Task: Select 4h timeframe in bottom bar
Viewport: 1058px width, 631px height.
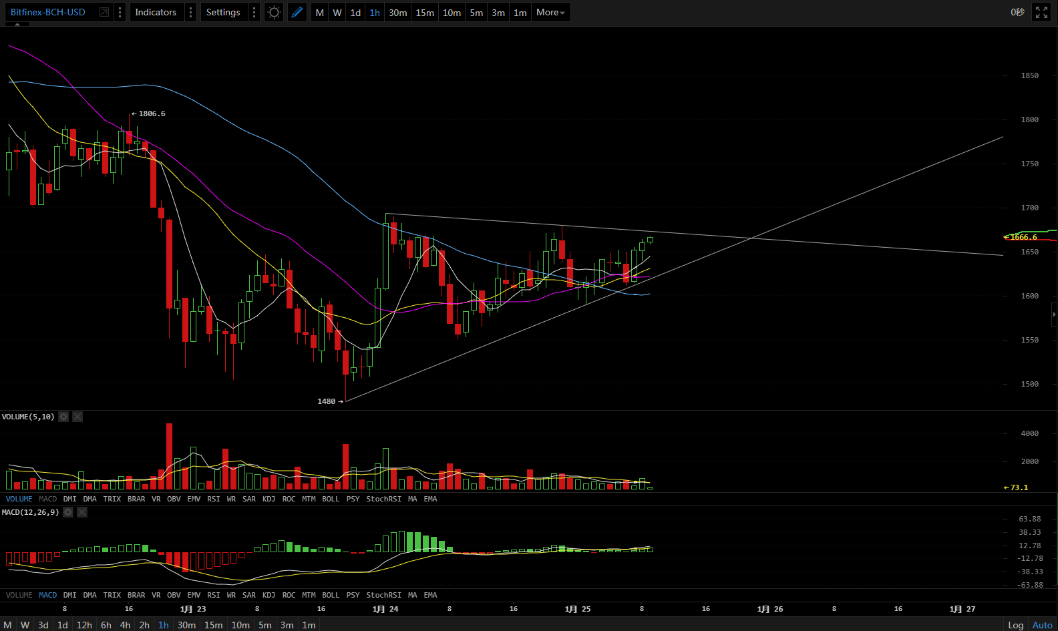Action: pyautogui.click(x=125, y=625)
